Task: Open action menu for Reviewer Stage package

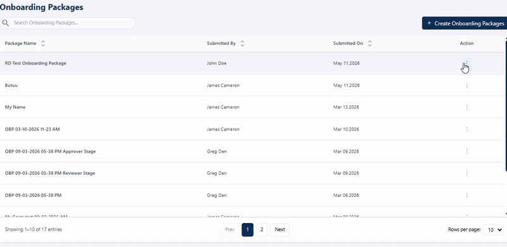Action: pyautogui.click(x=466, y=174)
